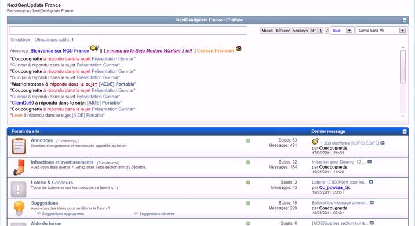Click the red card Infractions forum icon
Viewport: 415px width, 226px height.
pyautogui.click(x=19, y=167)
